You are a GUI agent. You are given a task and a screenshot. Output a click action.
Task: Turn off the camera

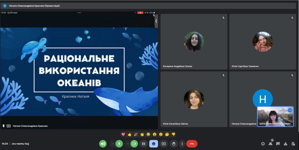134,144
